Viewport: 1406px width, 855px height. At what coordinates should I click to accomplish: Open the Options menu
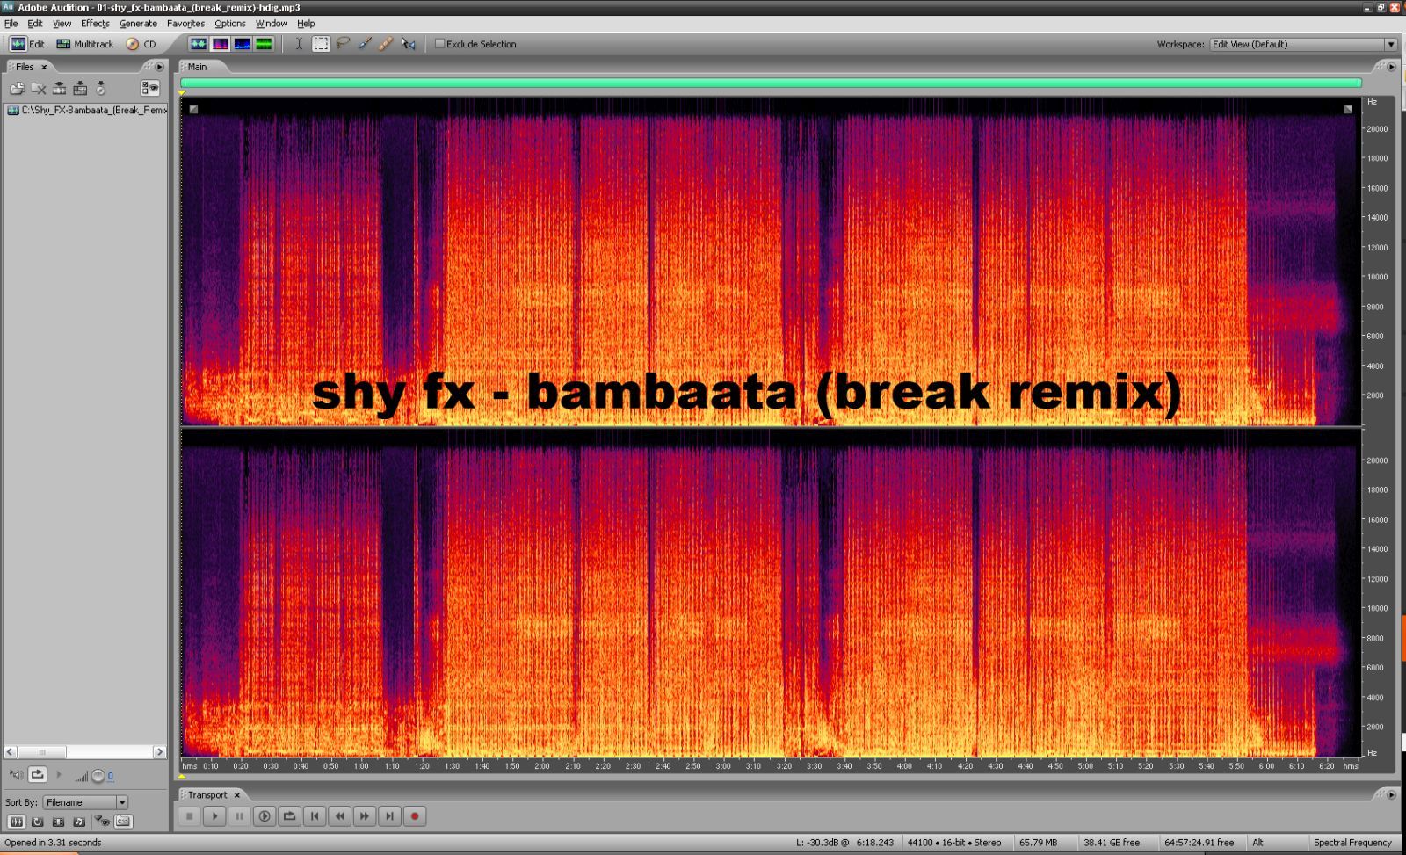(x=230, y=24)
